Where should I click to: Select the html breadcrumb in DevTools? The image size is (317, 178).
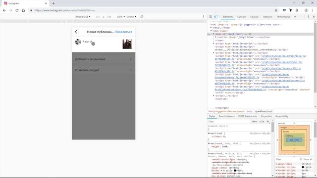(x=226, y=111)
